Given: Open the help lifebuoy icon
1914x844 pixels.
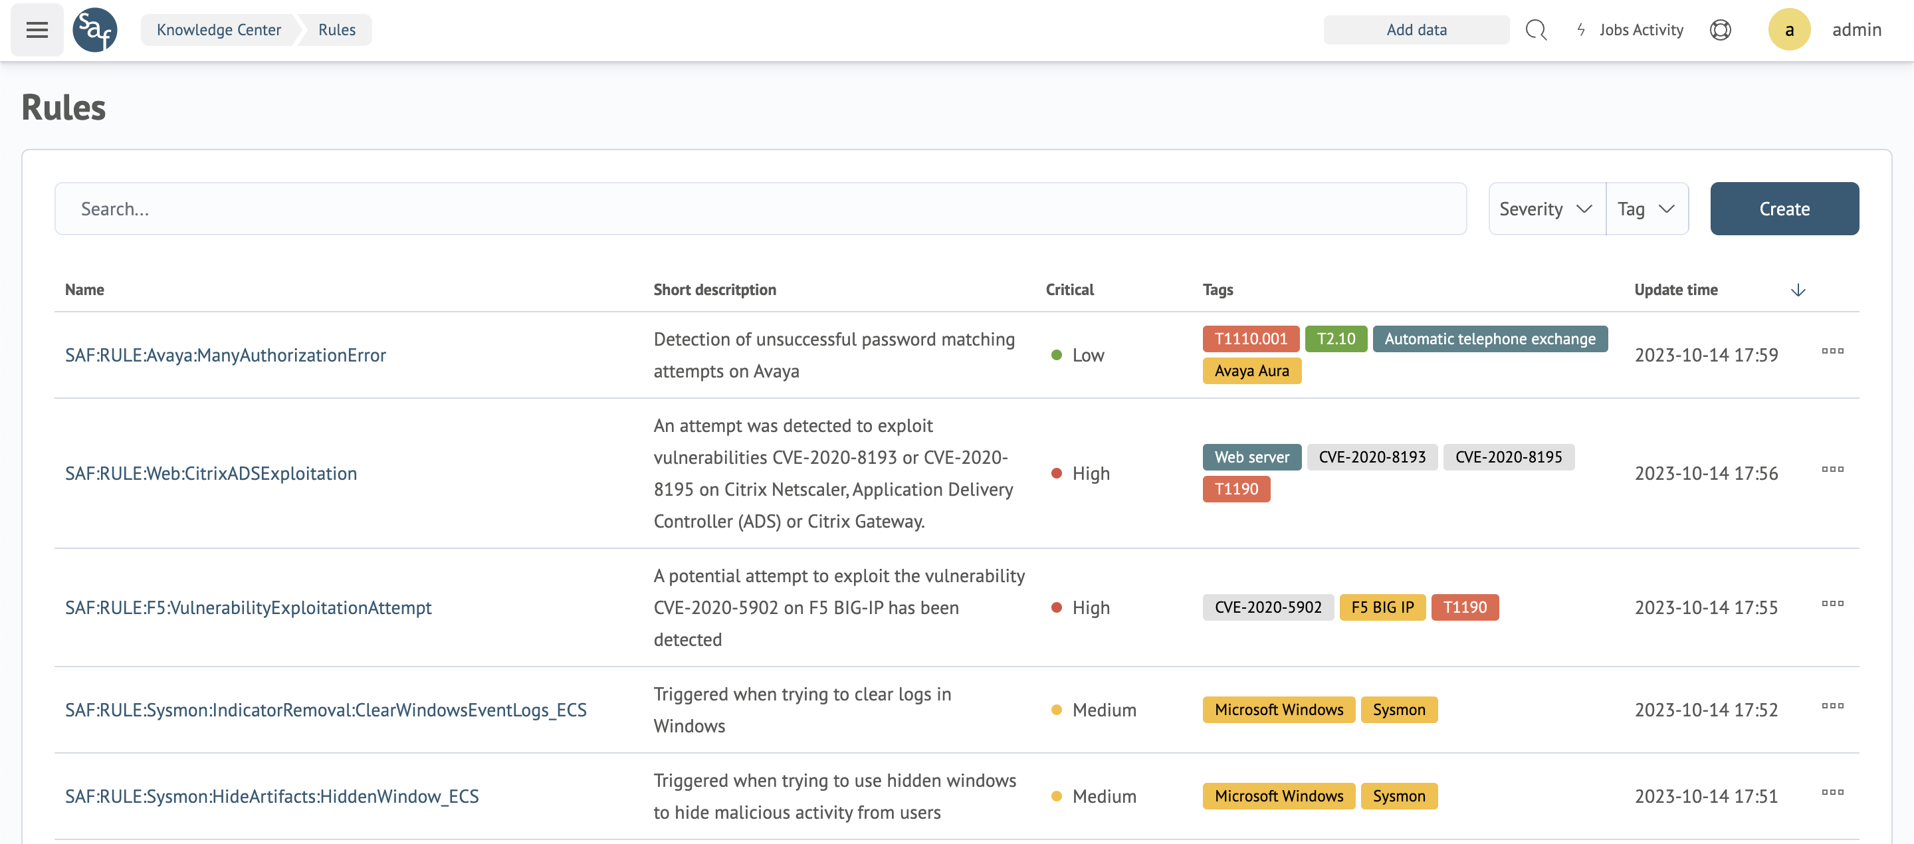Looking at the screenshot, I should pos(1719,30).
